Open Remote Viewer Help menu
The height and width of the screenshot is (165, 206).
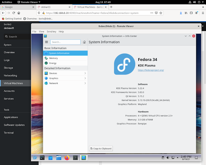61,31
